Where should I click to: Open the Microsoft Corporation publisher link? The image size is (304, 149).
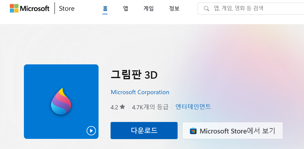coord(140,92)
